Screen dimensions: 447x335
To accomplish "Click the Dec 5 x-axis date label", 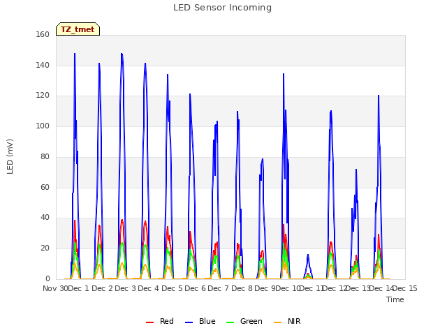I will (x=172, y=288).
